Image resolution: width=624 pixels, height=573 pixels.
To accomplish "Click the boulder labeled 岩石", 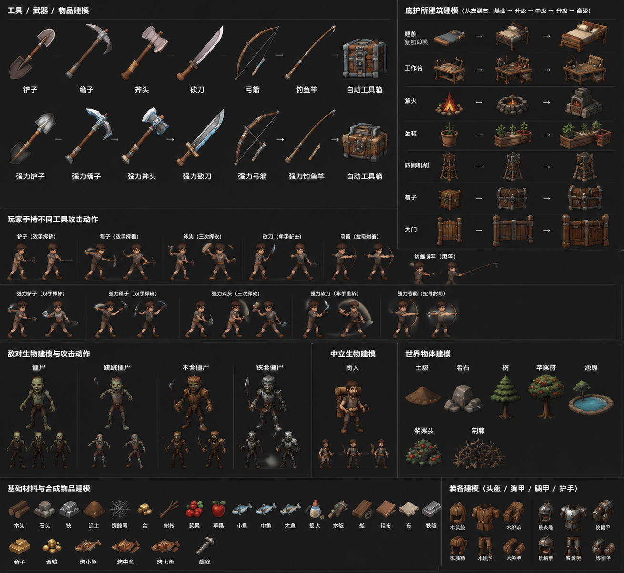I will tap(463, 399).
